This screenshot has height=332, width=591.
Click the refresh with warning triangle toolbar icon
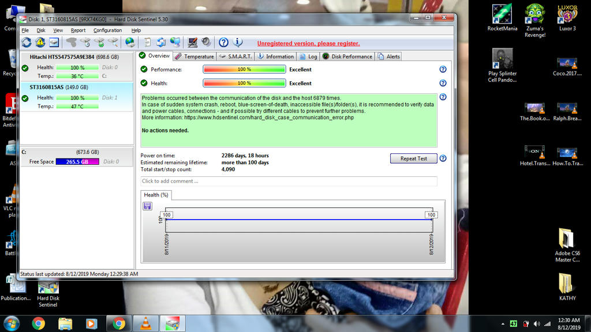pos(40,42)
